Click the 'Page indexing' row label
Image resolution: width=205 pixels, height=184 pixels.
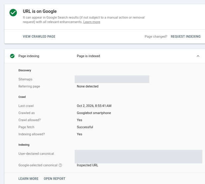[29, 56]
